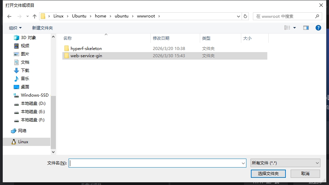Open the help button

[318, 28]
